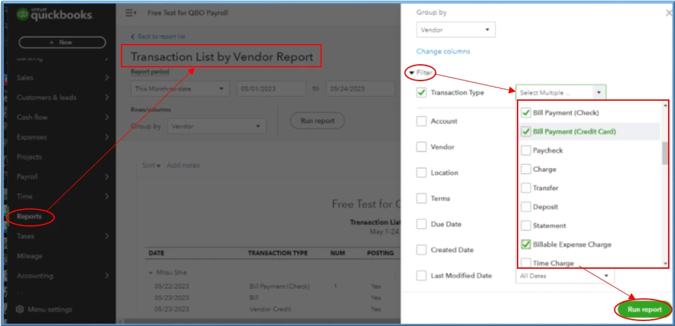
Task: Click the report start date 05/01/2023 field
Action: coord(271,89)
